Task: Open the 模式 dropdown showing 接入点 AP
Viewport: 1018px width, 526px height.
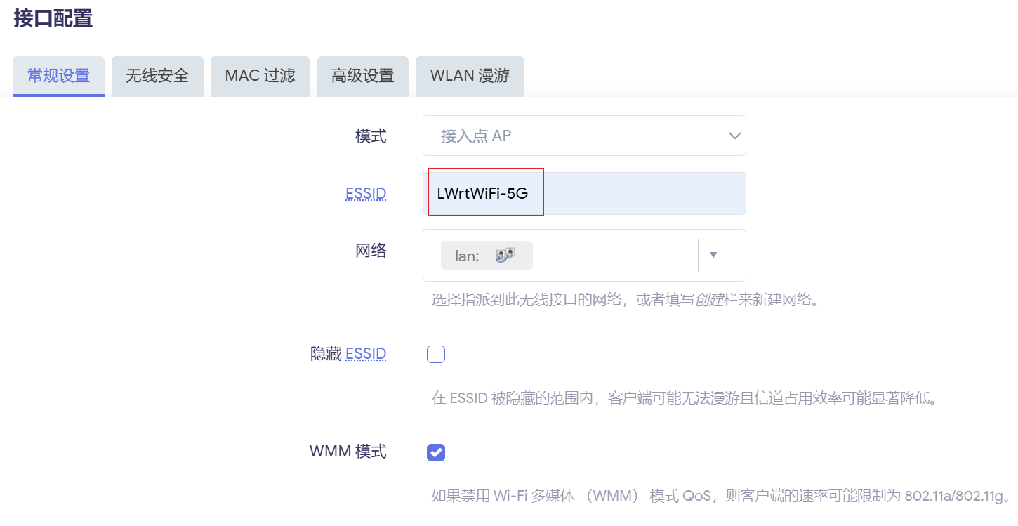Action: click(584, 136)
